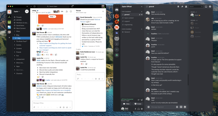The height and width of the screenshot is (116, 218).
Task: Open the customer-support blog link
Action: 55,44
